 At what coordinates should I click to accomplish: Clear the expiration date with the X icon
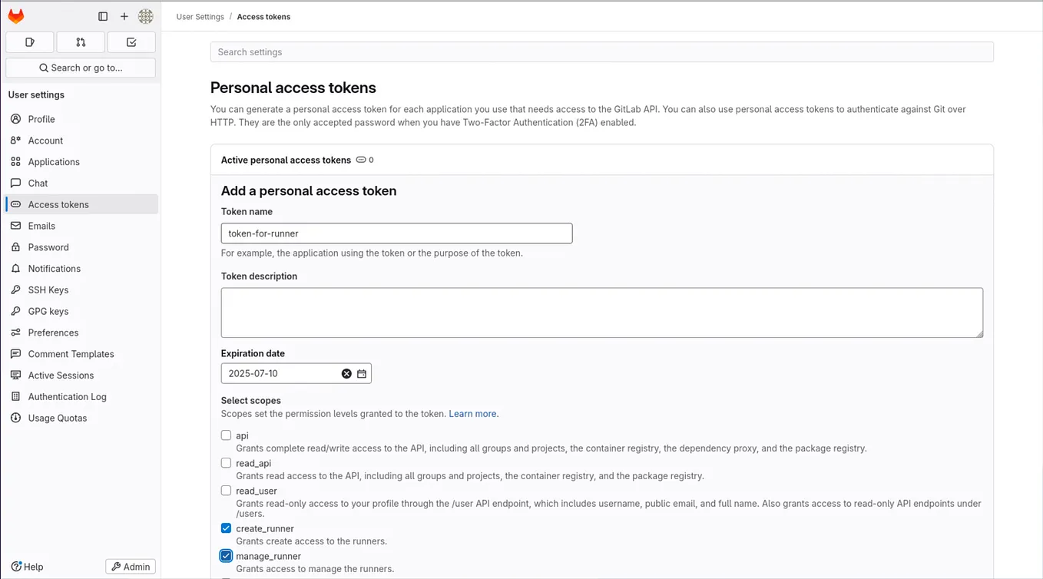(x=346, y=373)
